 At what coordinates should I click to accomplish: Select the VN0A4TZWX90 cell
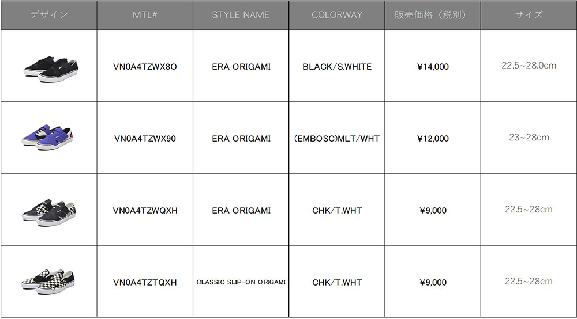click(145, 139)
